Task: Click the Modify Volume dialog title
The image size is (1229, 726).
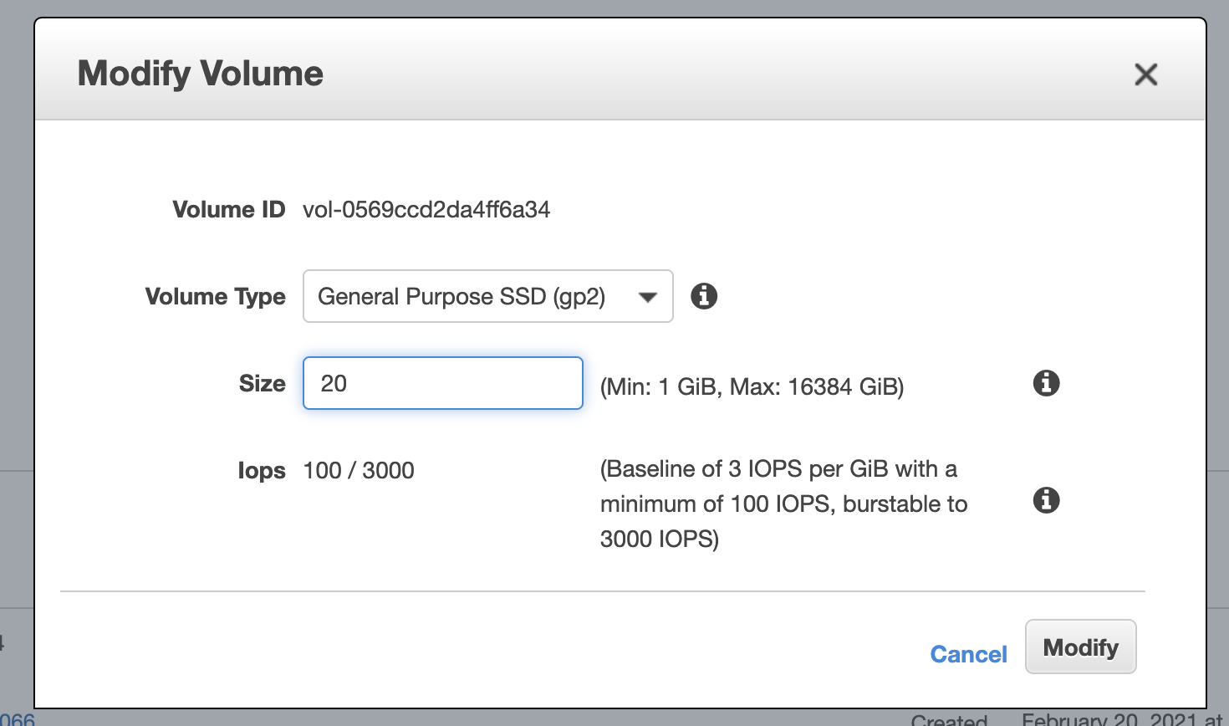Action: [200, 74]
